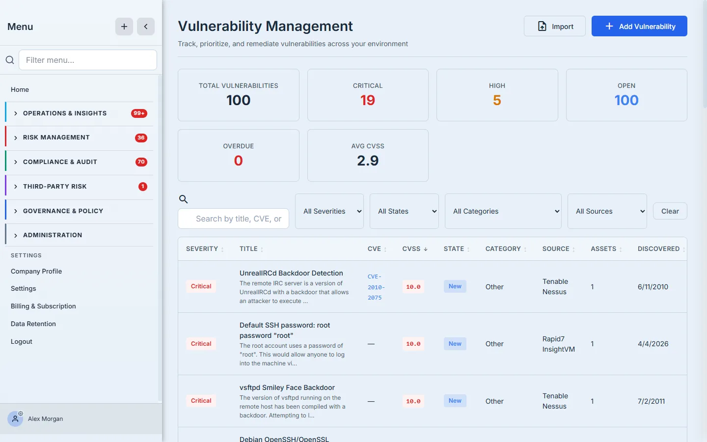This screenshot has height=442, width=707.
Task: Expand Compliance & Audit chevron
Action: 16,162
